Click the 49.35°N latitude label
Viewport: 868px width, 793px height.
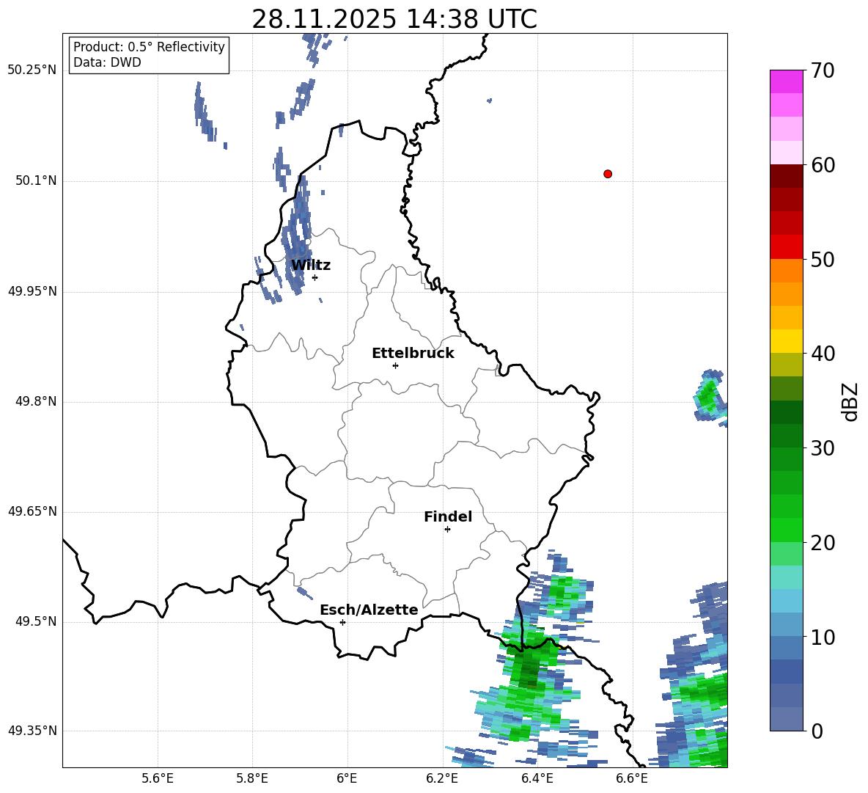click(x=32, y=731)
